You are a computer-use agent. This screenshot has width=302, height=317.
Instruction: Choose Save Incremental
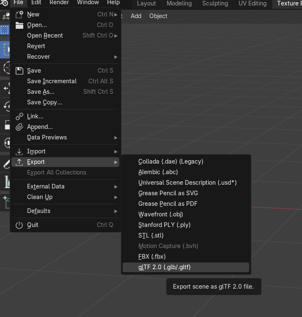(x=65, y=81)
